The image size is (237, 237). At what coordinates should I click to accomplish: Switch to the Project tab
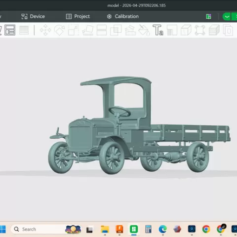pos(78,16)
